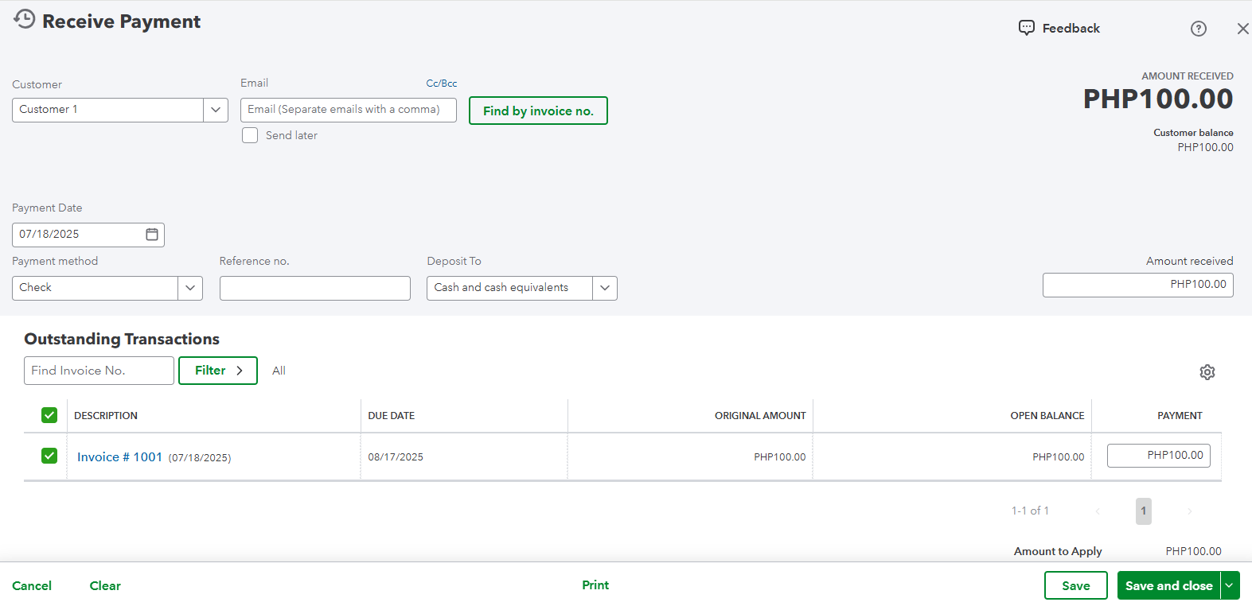The image size is (1252, 606).
Task: Open the Save and close options arrow
Action: point(1230,585)
